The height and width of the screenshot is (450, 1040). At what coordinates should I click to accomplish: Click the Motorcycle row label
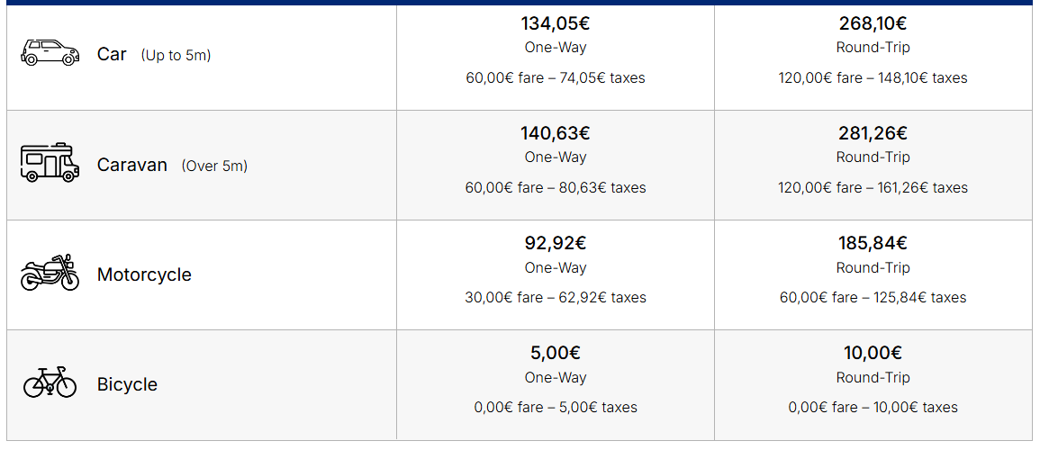[144, 274]
